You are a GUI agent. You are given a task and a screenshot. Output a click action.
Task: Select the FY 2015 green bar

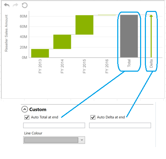tap(85, 25)
